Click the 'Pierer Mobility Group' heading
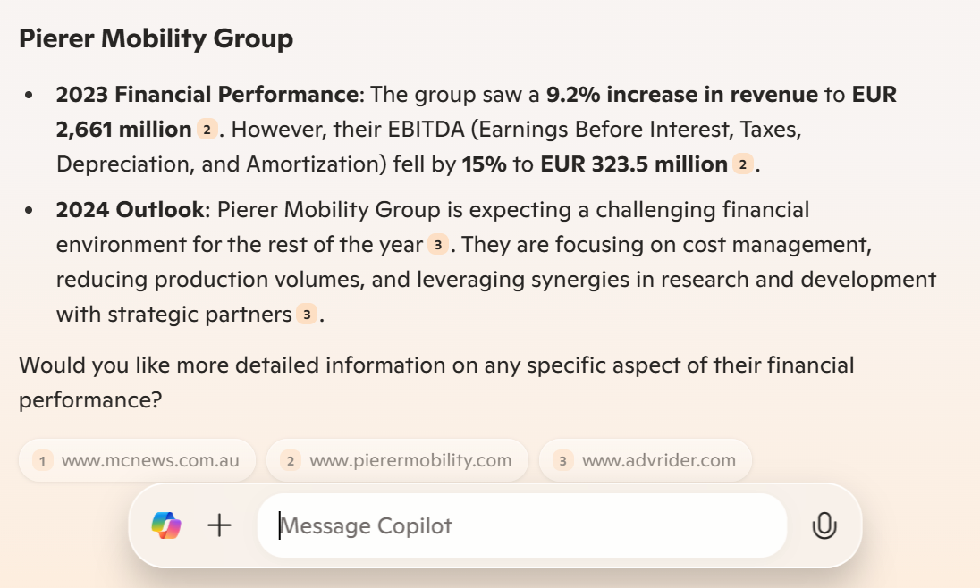 pos(156,38)
